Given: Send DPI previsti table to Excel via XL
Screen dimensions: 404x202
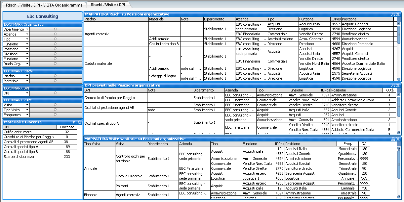Looking at the screenshot, I should pyautogui.click(x=398, y=86).
